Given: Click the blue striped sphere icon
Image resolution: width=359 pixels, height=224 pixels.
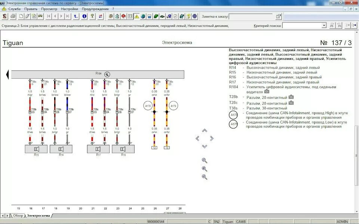Looking at the screenshot, I should point(194,16).
